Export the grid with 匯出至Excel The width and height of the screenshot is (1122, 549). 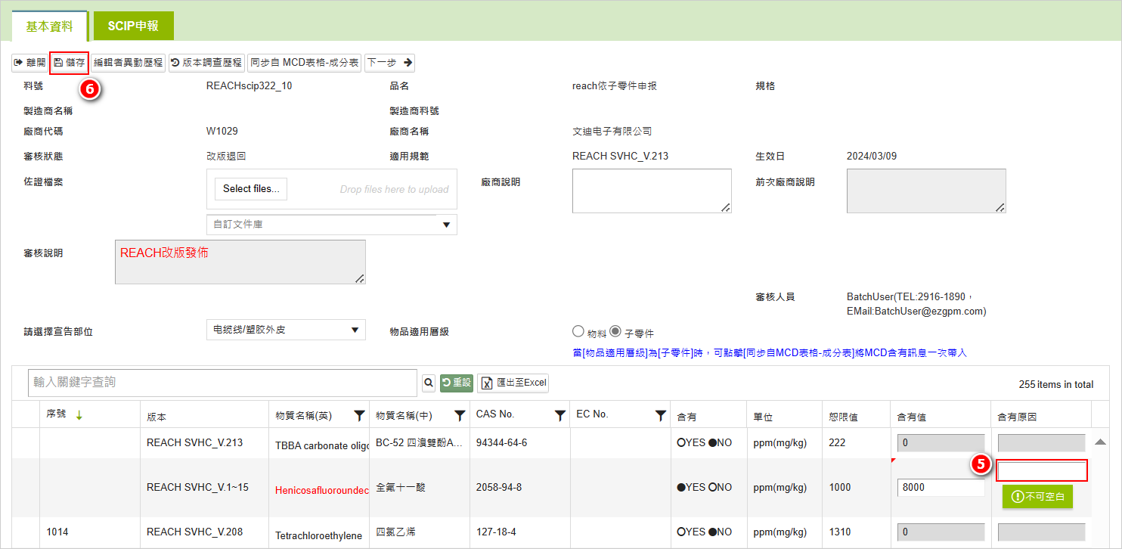513,383
